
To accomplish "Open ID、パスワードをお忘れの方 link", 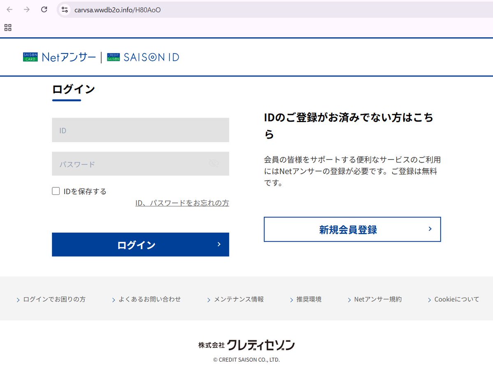I will pos(182,203).
